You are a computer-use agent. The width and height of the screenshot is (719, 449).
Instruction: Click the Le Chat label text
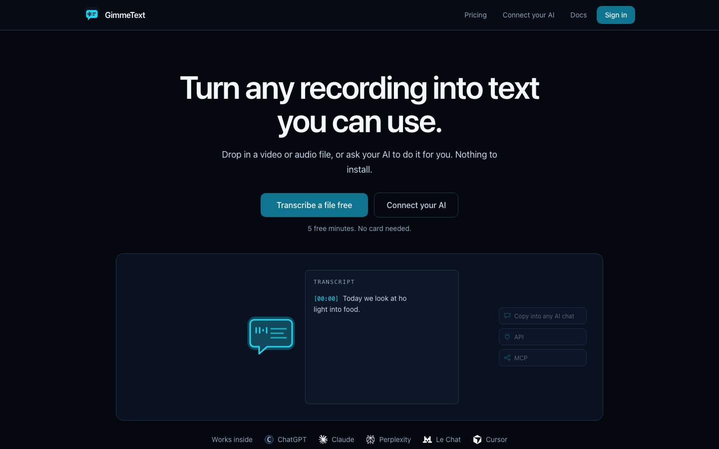pyautogui.click(x=448, y=440)
